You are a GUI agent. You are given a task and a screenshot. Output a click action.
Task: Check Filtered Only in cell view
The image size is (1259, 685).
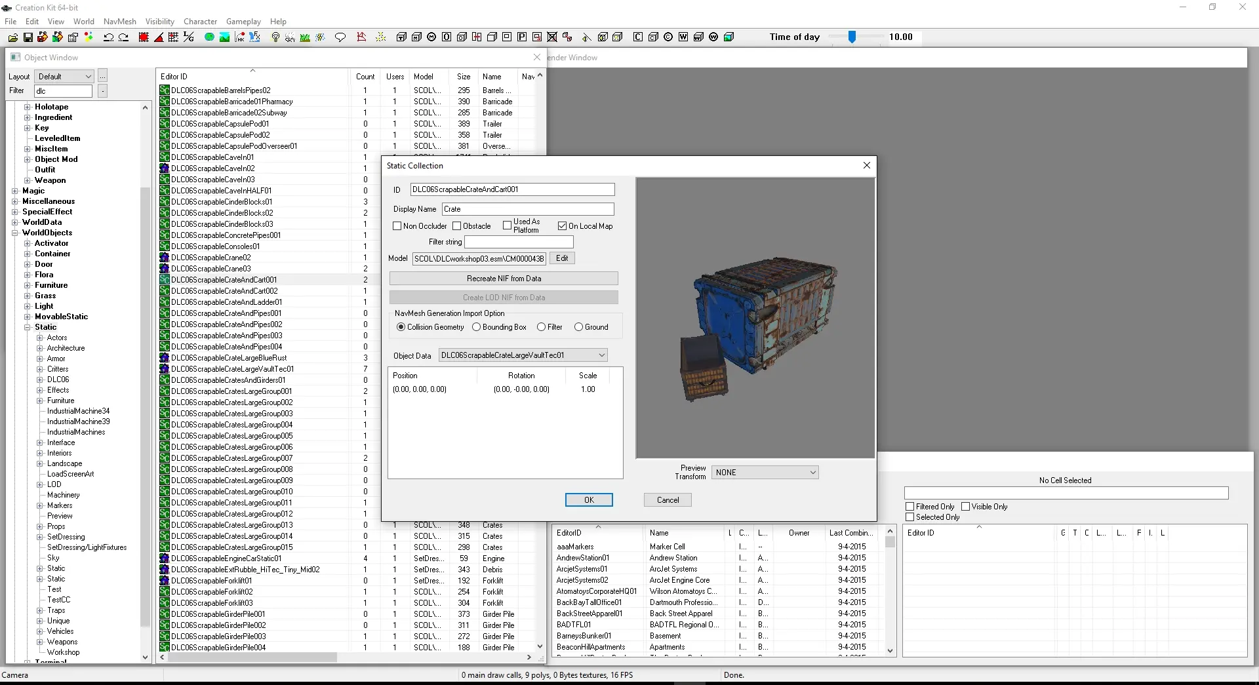[910, 507]
